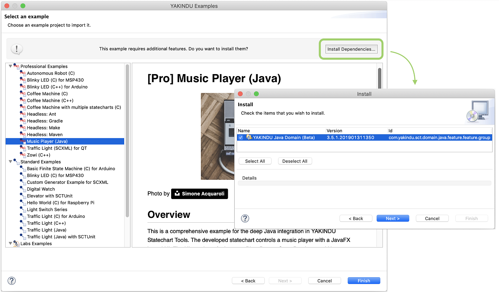Screen dimensions: 499x294
Task: Click Cancel in the Install dialog
Action: (x=432, y=218)
